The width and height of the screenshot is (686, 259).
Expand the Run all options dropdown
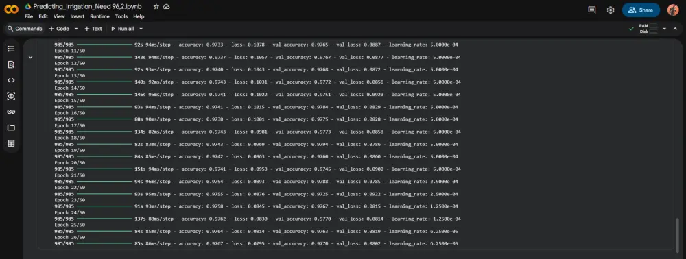pos(141,28)
